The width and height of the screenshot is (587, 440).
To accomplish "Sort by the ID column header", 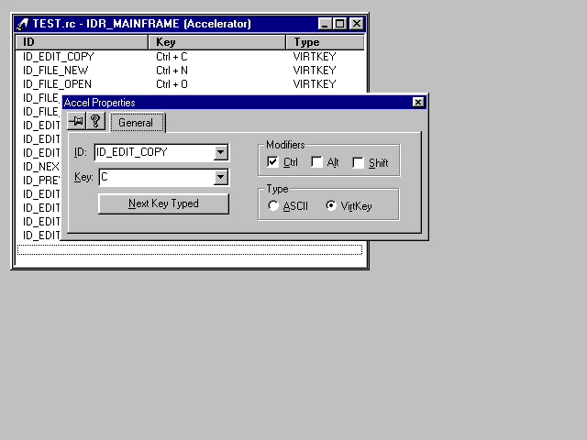I will coord(83,42).
